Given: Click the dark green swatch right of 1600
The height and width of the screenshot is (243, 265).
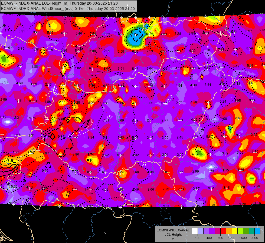Looking at the screenshot, I should point(246,231).
